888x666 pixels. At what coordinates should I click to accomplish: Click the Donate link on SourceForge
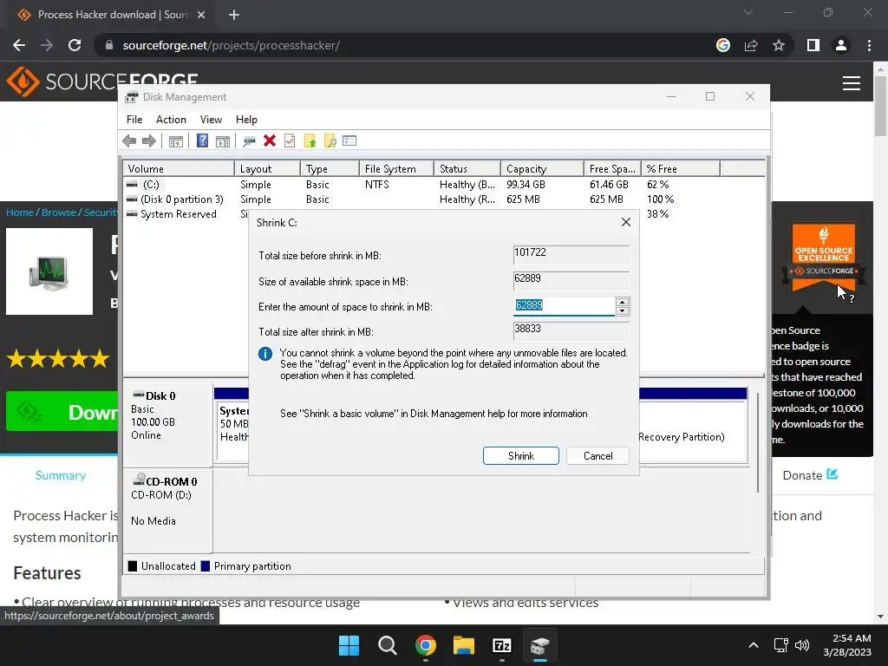(x=810, y=475)
